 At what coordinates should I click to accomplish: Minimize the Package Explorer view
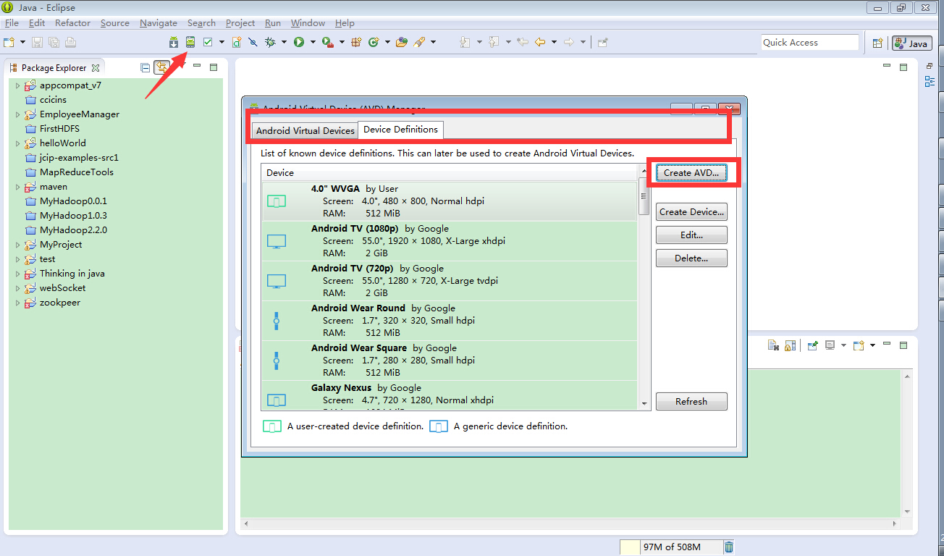[x=197, y=67]
